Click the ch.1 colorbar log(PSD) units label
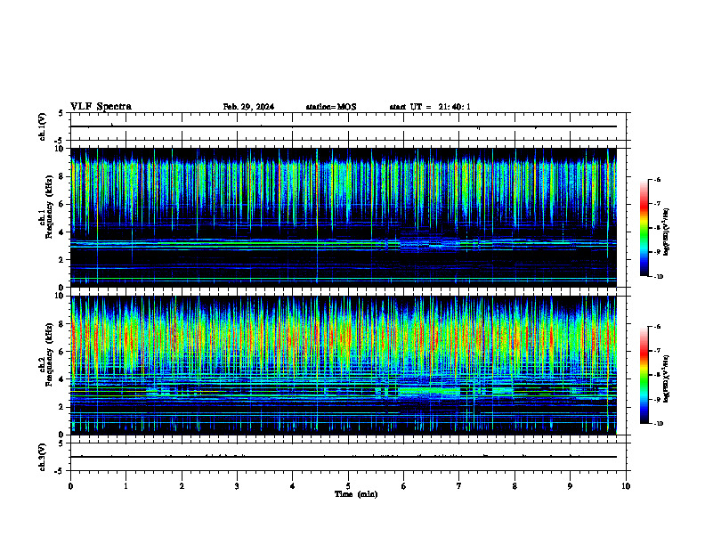Image resolution: width=705 pixels, height=545 pixels. (x=667, y=232)
